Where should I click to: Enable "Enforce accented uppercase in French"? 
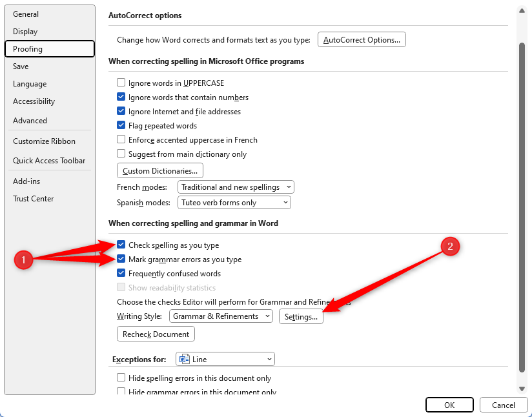pyautogui.click(x=121, y=139)
